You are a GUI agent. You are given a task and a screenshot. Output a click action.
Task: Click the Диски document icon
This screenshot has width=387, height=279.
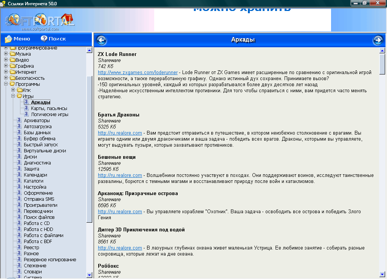pos(19,156)
